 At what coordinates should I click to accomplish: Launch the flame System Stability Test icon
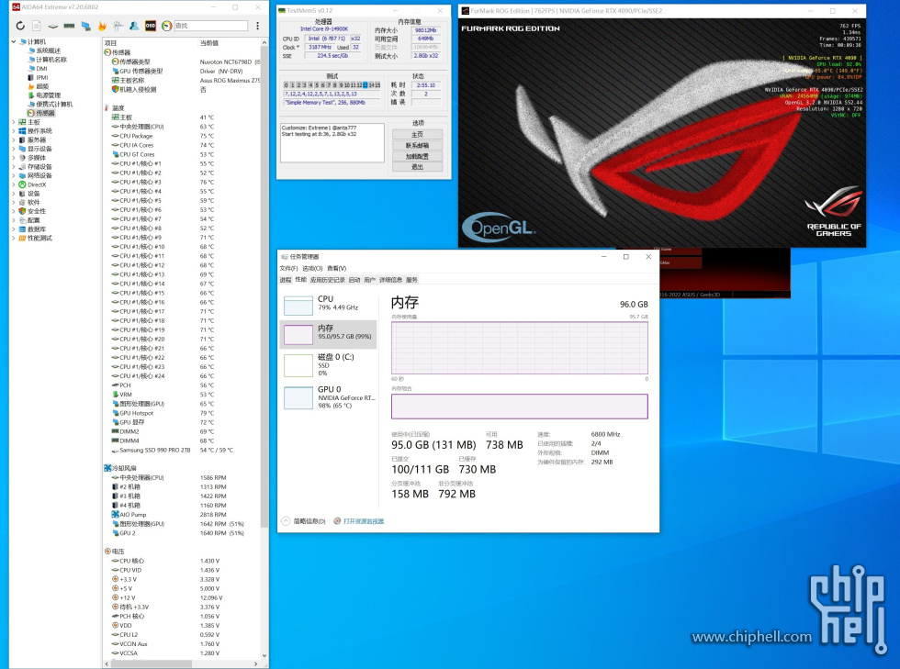(102, 26)
